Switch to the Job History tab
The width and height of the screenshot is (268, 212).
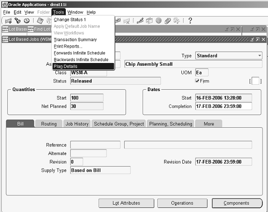tap(77, 124)
